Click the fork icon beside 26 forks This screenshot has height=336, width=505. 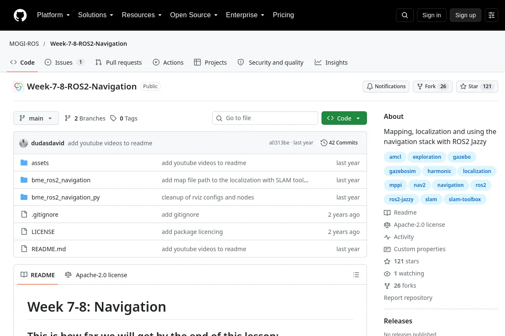pyautogui.click(x=387, y=286)
